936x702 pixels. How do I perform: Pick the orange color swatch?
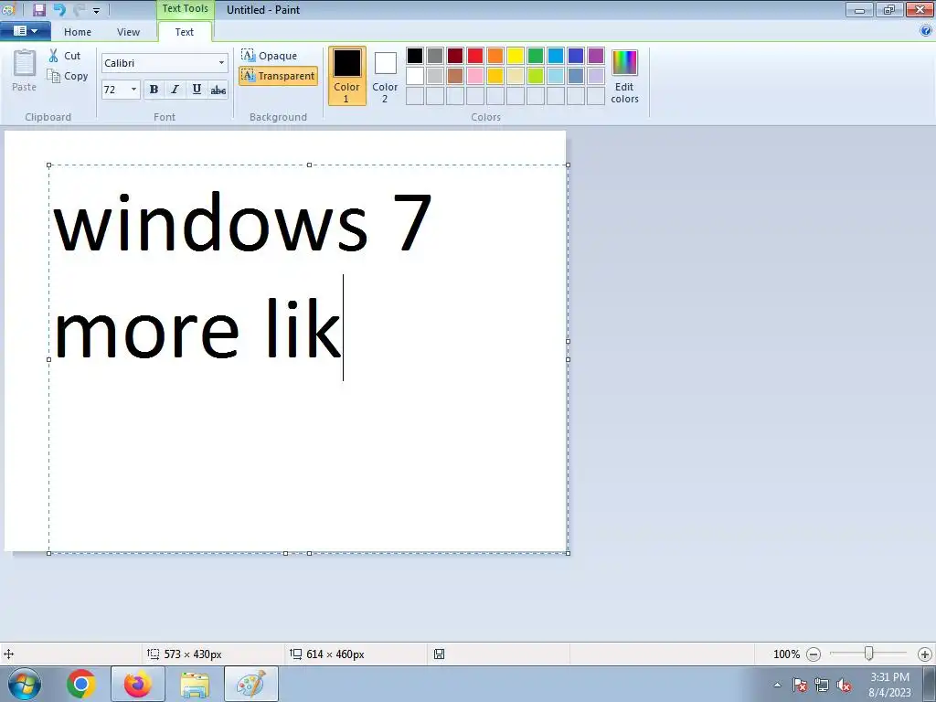point(495,56)
